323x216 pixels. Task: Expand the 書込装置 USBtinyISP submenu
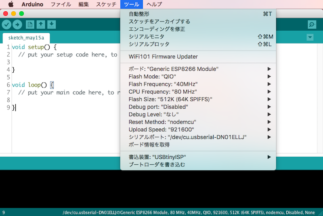tap(198, 157)
